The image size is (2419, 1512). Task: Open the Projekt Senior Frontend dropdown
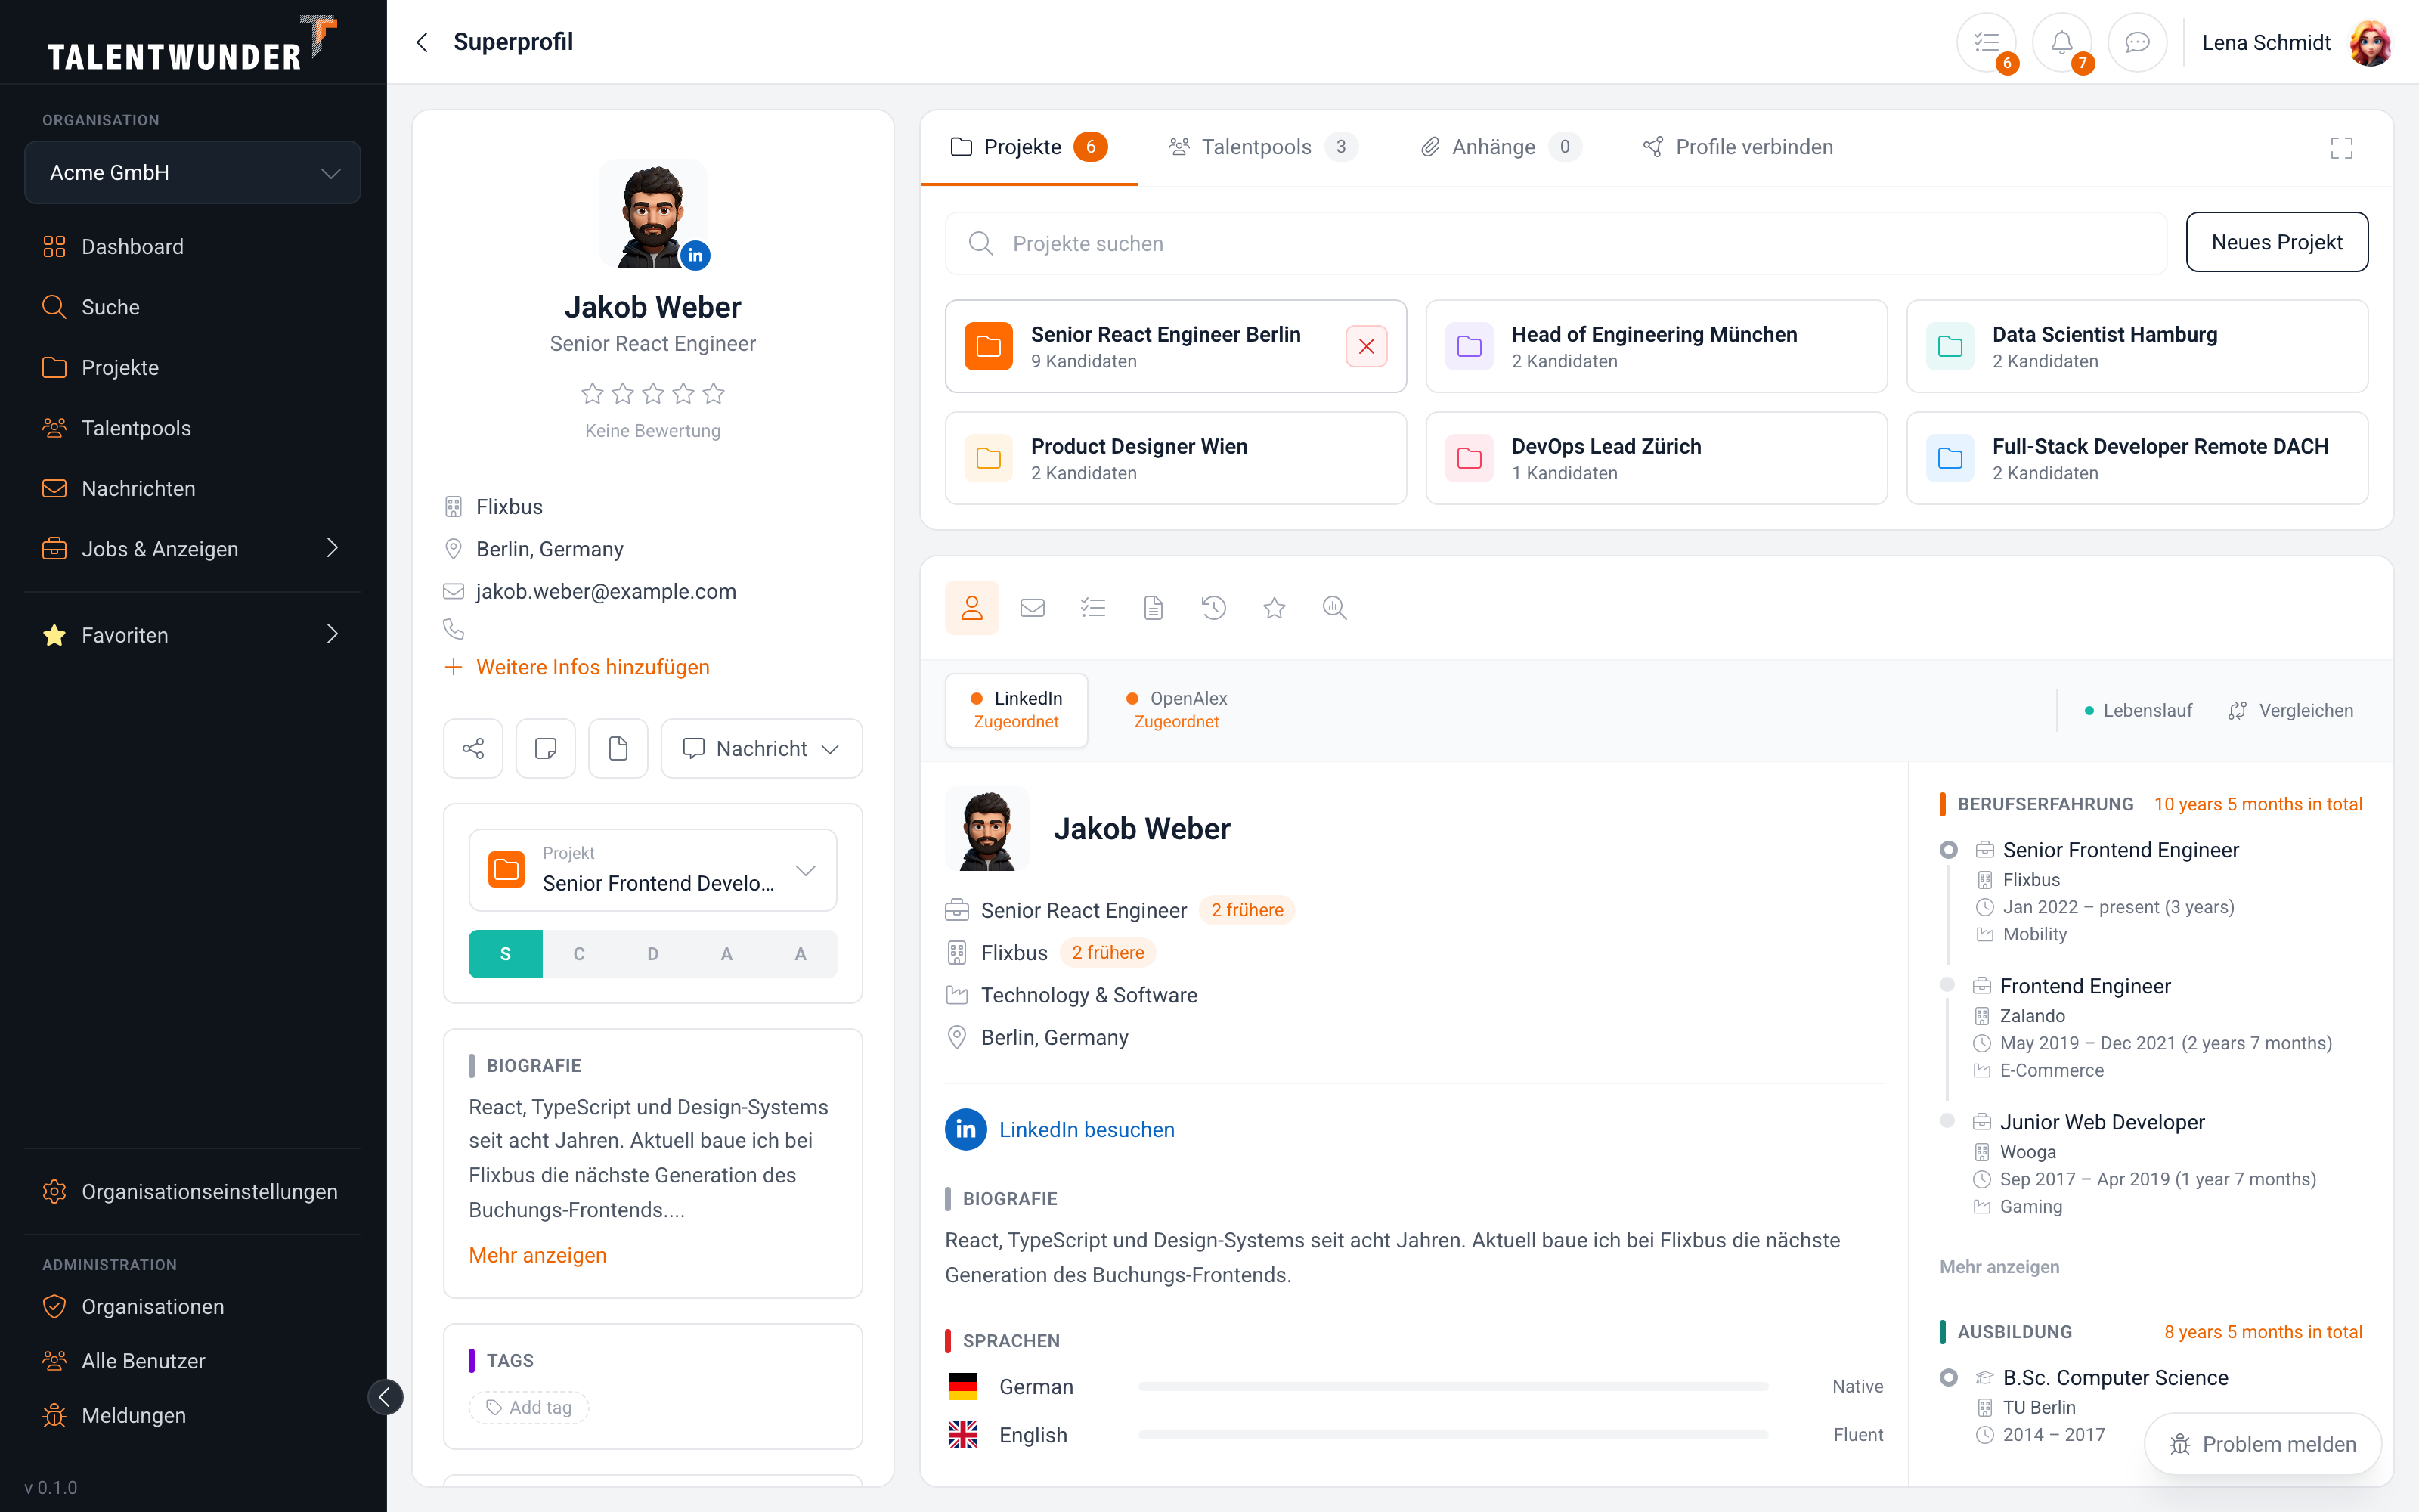(652, 870)
